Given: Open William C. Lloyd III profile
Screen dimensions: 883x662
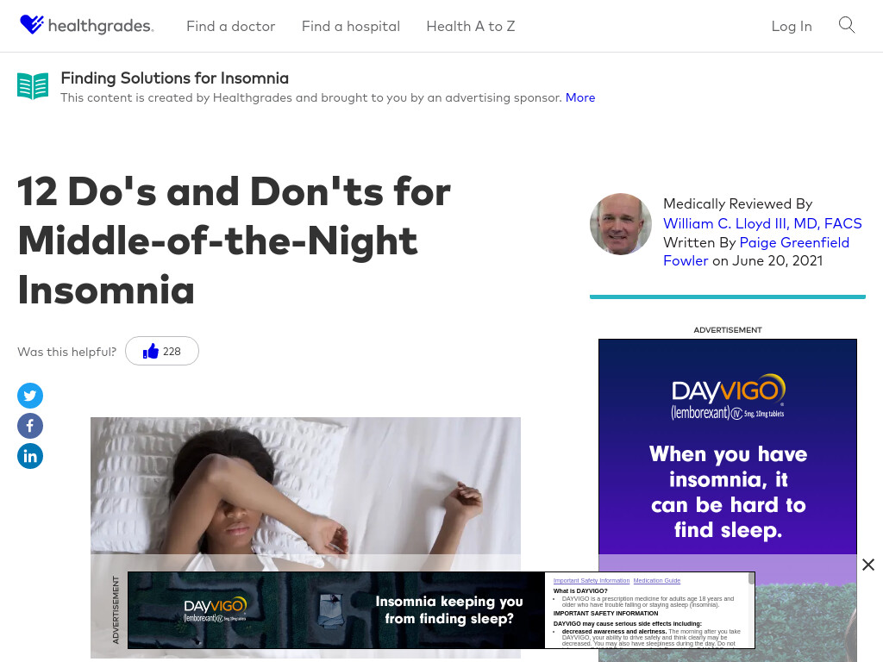Looking at the screenshot, I should click(x=762, y=223).
